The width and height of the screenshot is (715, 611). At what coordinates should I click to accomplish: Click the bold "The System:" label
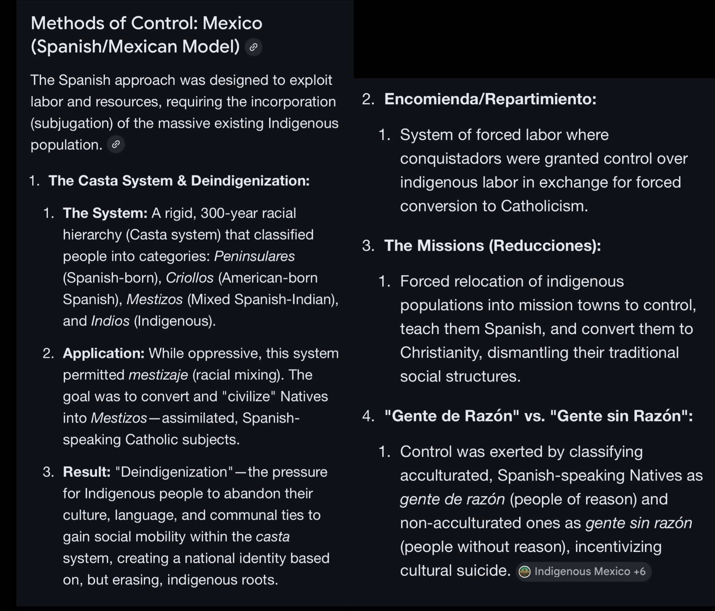coord(105,213)
